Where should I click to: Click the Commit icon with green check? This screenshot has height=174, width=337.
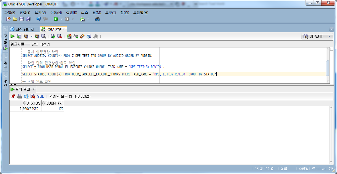coord(53,36)
